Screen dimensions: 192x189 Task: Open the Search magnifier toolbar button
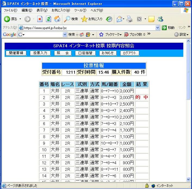click(x=71, y=19)
